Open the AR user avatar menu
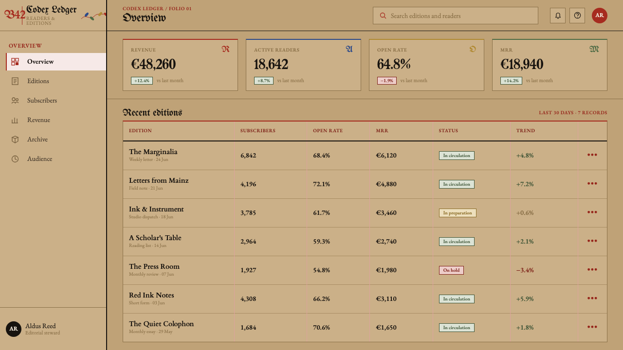Viewport: 623px width, 350px height. [x=600, y=16]
